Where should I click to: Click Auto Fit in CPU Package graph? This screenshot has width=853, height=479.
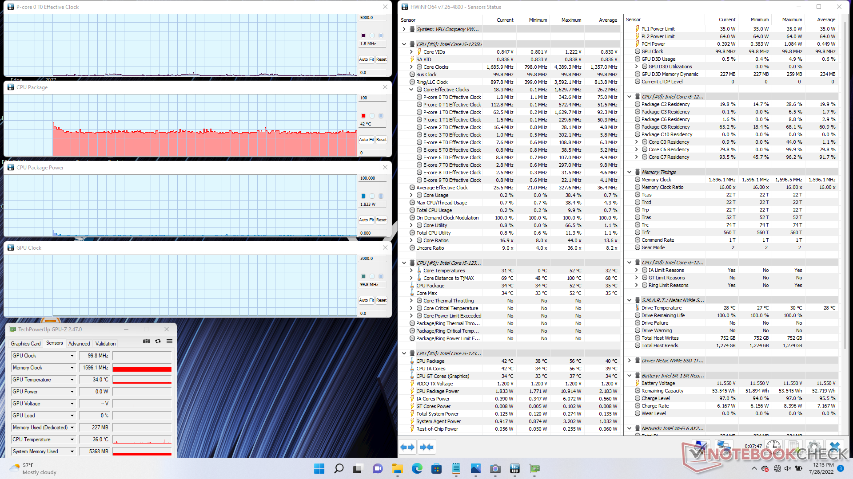[x=367, y=140]
